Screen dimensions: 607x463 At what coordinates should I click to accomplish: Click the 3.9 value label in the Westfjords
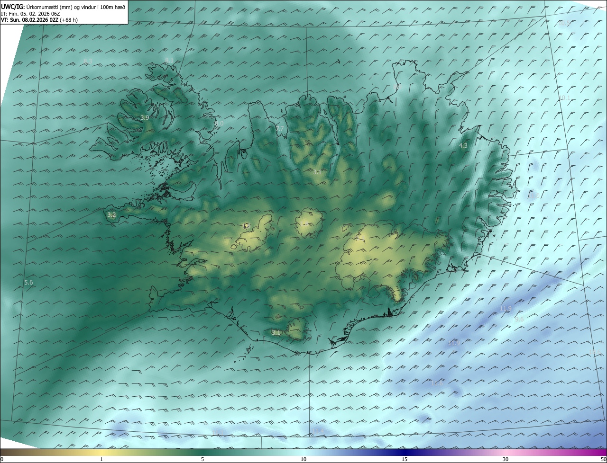(145, 117)
